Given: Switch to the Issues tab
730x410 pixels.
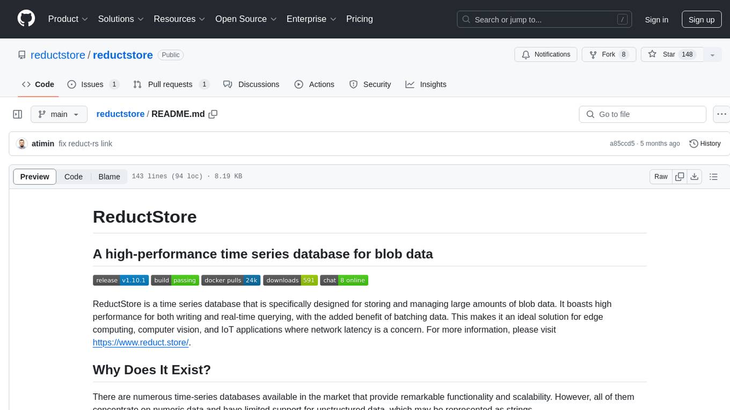Looking at the screenshot, I should pyautogui.click(x=93, y=84).
